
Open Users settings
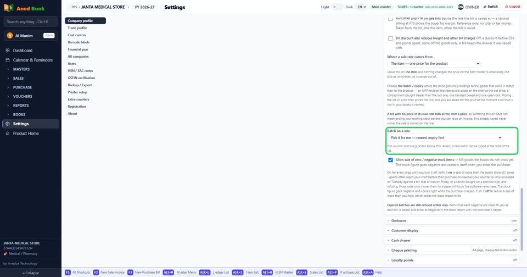[86, 64]
